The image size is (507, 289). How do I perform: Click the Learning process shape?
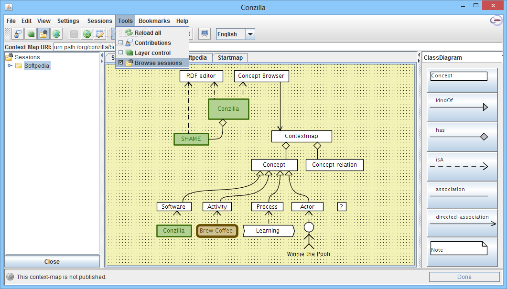coord(269,231)
